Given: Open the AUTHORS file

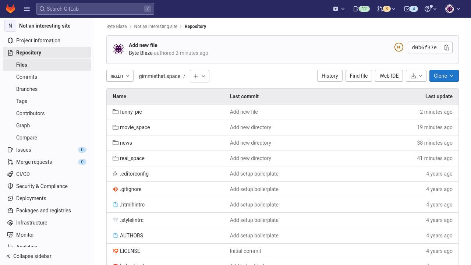Looking at the screenshot, I should coord(131,236).
